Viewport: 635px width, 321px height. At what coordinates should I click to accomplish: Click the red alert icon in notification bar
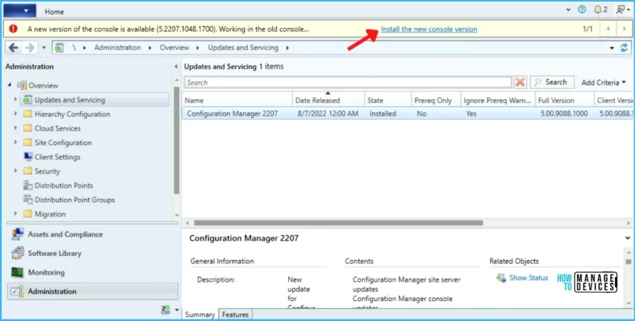point(14,29)
